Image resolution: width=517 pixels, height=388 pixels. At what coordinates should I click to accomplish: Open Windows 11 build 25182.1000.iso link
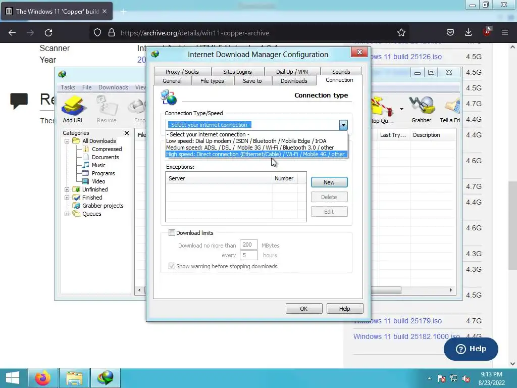(x=406, y=336)
